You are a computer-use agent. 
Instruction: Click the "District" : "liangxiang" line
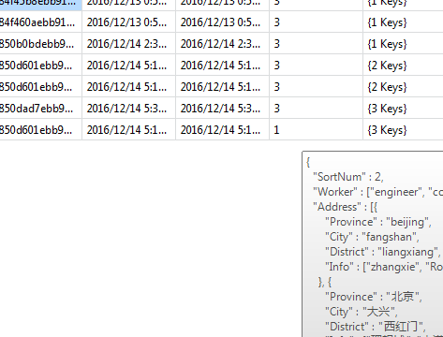coord(382,252)
